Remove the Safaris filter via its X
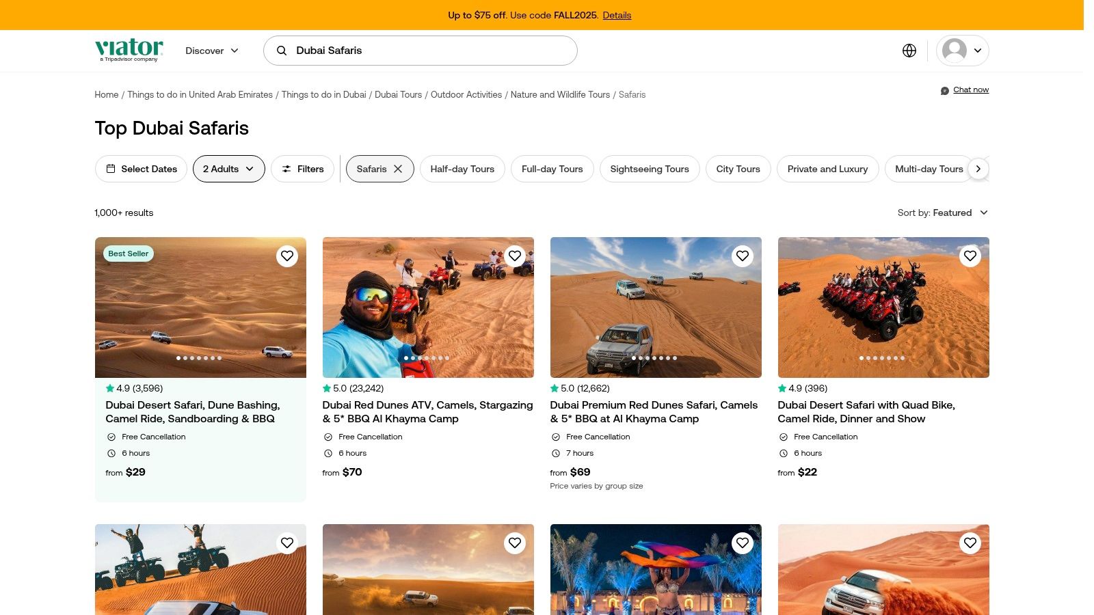This screenshot has height=615, width=1094. (397, 169)
